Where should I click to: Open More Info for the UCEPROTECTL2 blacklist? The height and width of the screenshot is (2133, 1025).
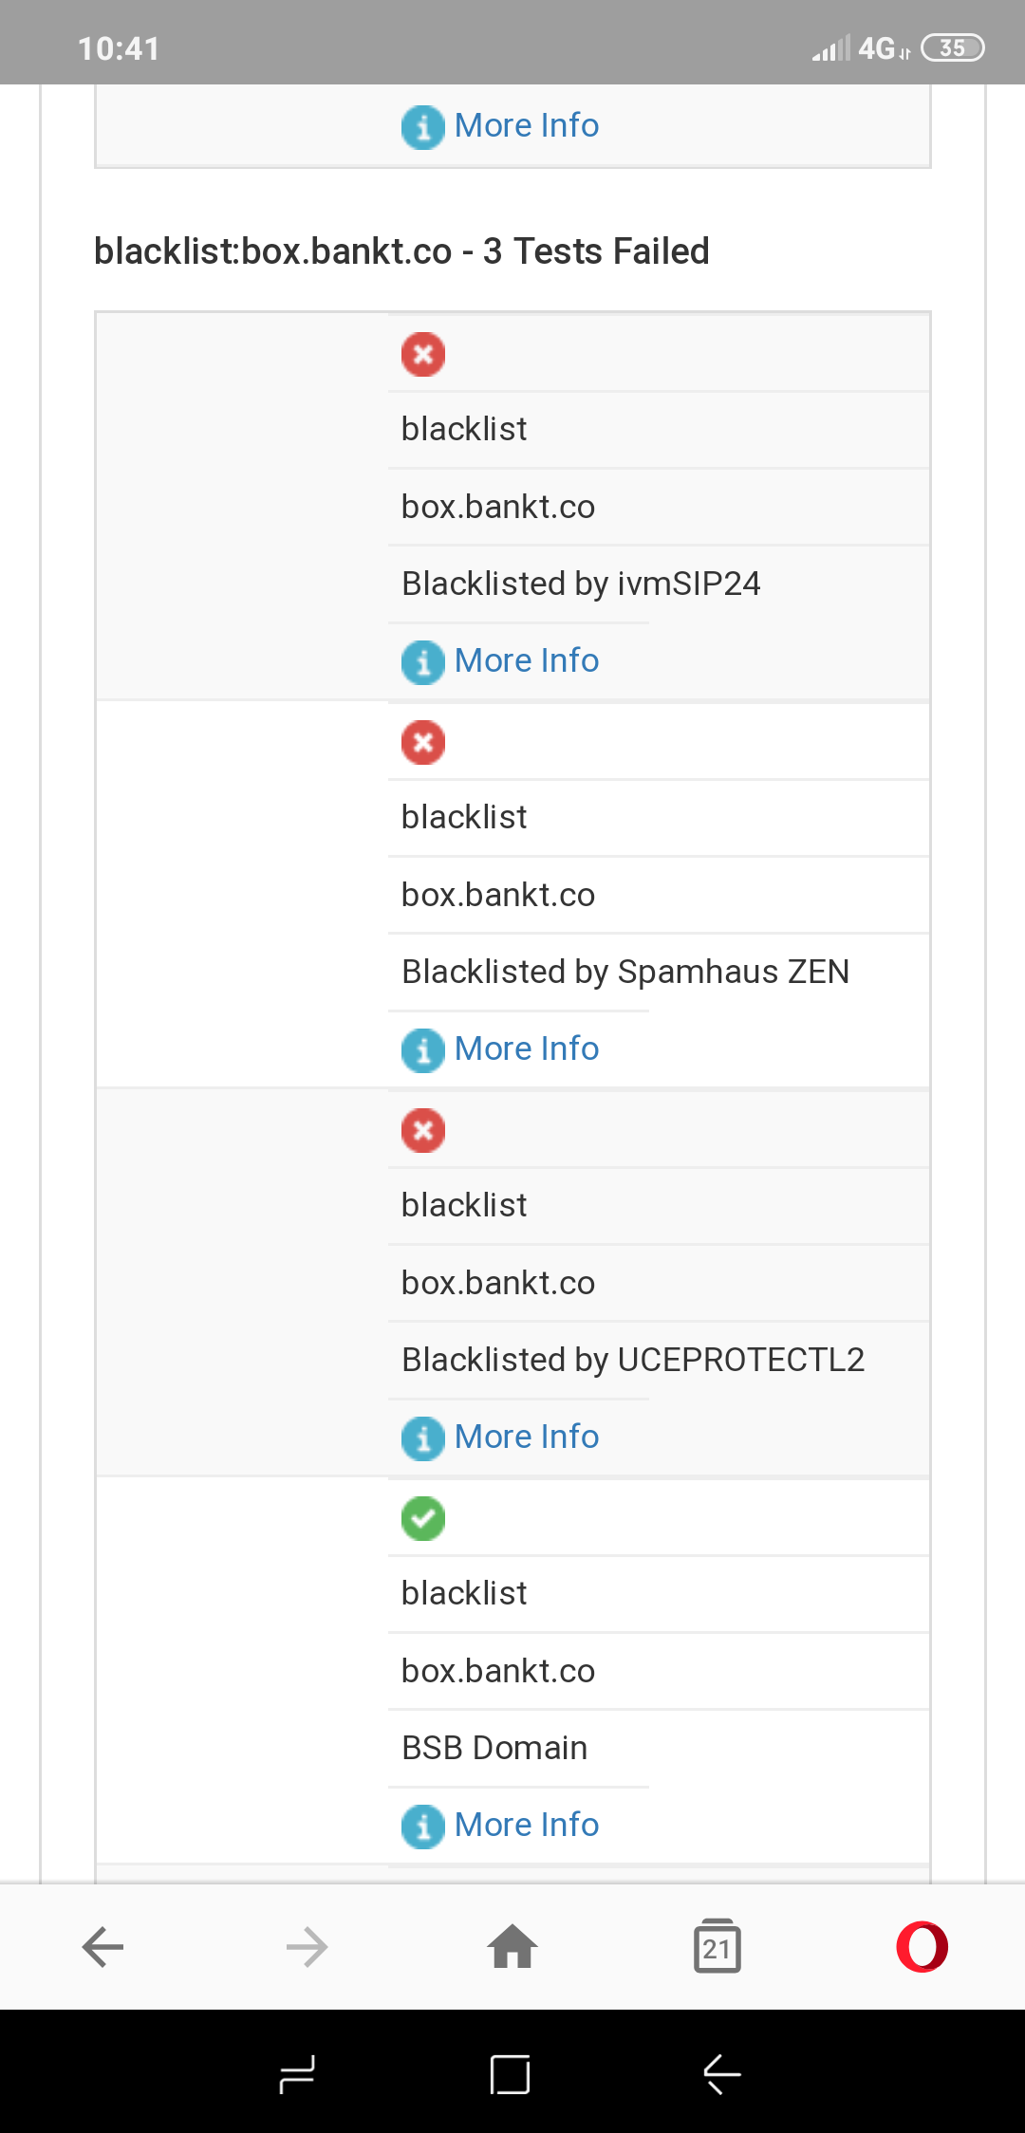(x=526, y=1437)
